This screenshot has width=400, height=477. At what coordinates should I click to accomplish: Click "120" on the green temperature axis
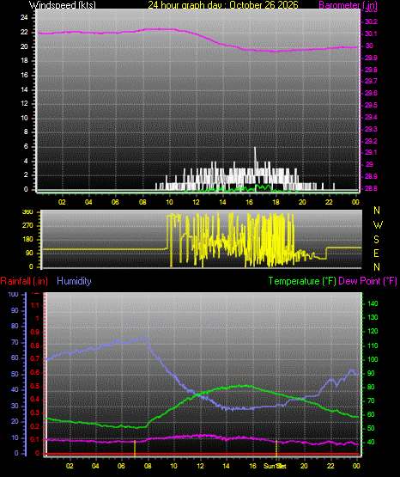[373, 331]
